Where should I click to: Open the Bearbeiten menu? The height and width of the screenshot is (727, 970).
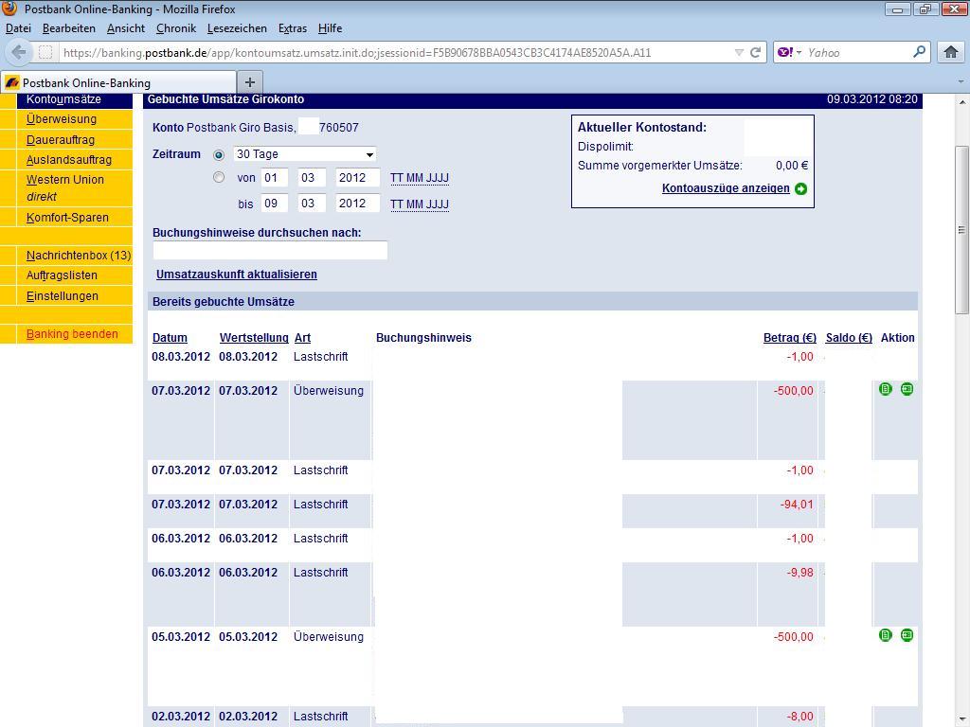(68, 28)
